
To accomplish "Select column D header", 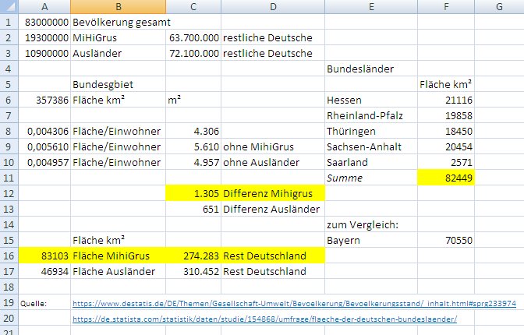I will 272,6.
